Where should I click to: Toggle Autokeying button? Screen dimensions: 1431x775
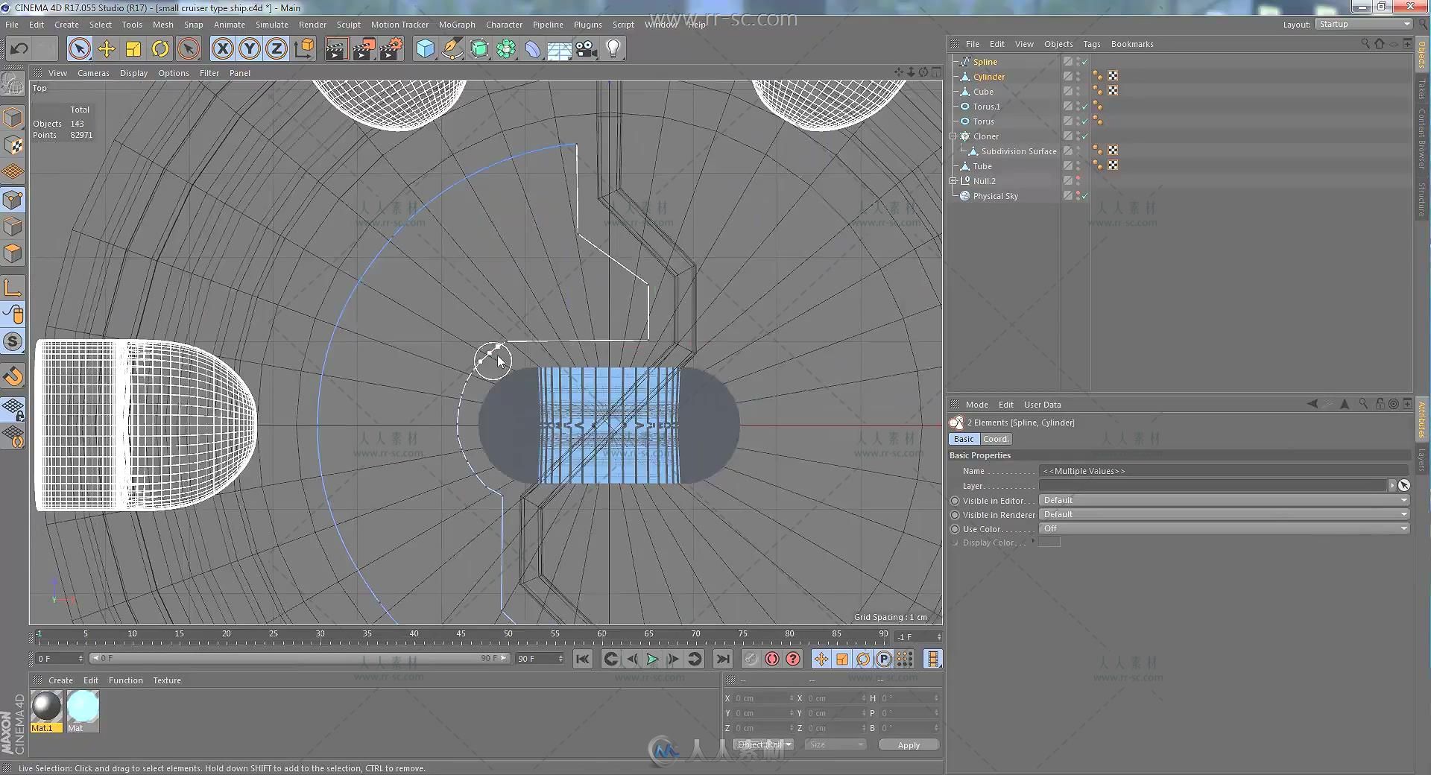point(772,659)
